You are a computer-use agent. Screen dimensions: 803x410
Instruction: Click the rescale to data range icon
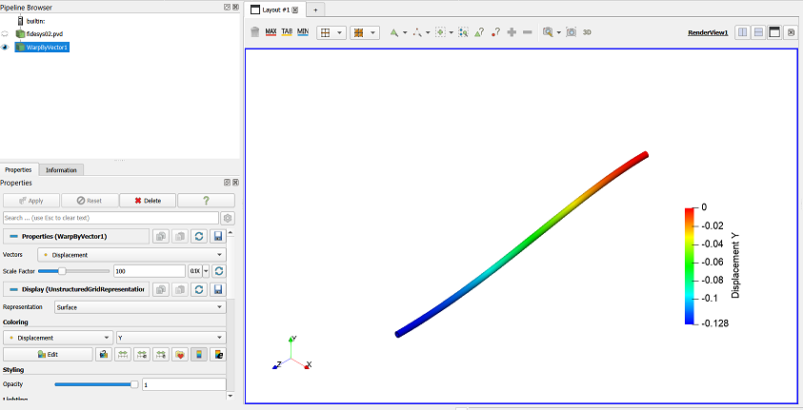click(122, 354)
